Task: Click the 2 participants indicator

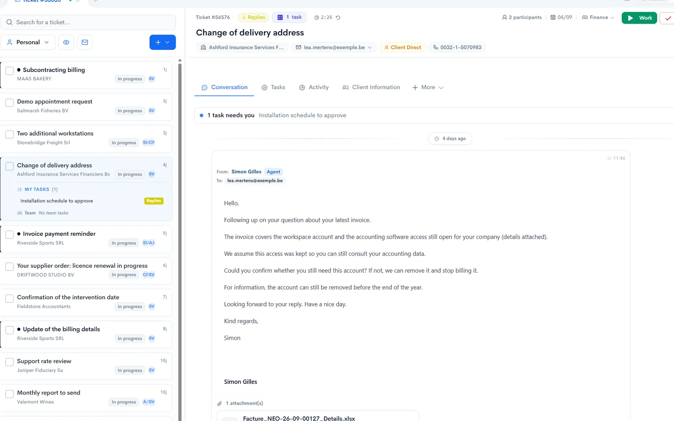Action: [522, 17]
